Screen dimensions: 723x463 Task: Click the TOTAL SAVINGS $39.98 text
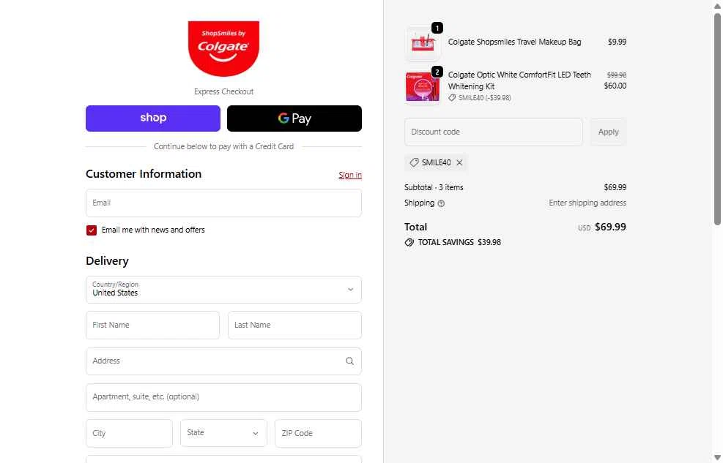(459, 242)
